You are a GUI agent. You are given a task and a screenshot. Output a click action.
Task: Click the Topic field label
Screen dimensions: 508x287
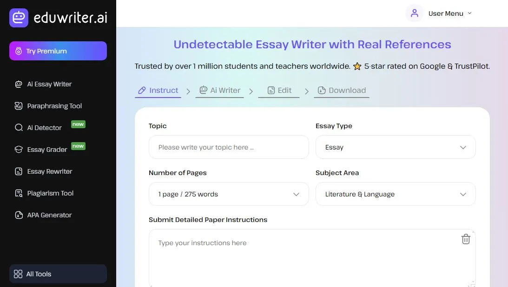158,126
